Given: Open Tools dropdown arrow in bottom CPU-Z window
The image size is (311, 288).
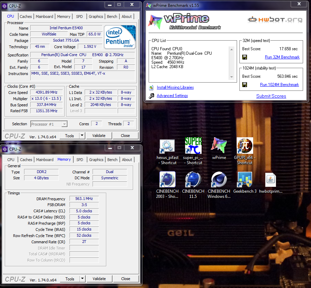Looking at the screenshot, I should (x=82, y=279).
